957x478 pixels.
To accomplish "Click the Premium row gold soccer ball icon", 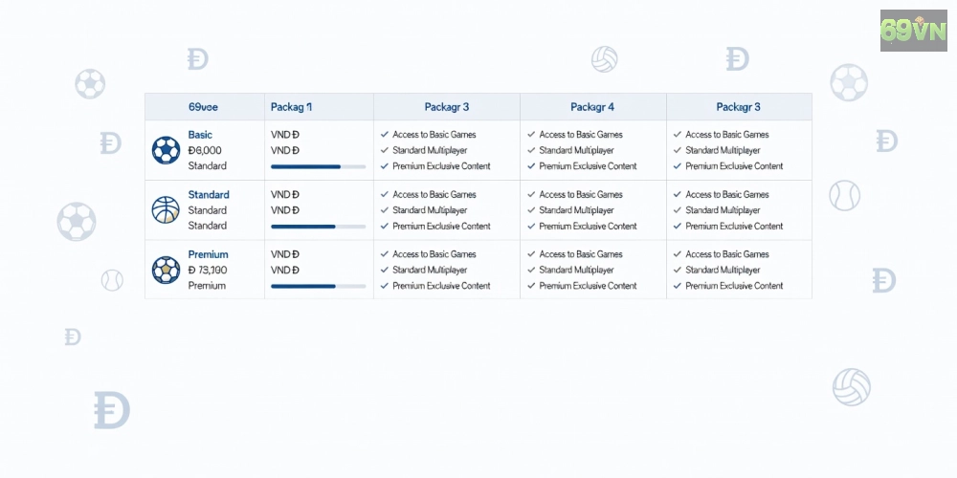I will pyautogui.click(x=166, y=270).
